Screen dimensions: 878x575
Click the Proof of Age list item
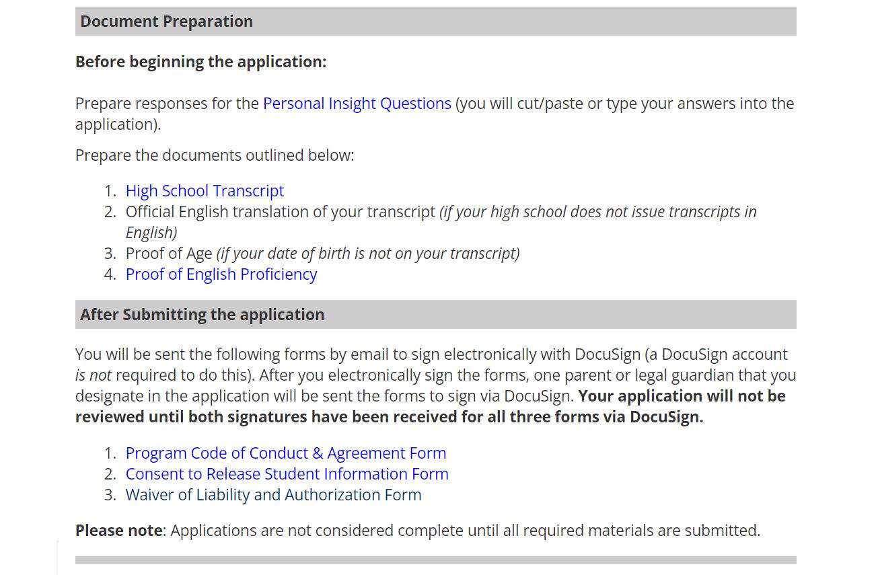[322, 254]
